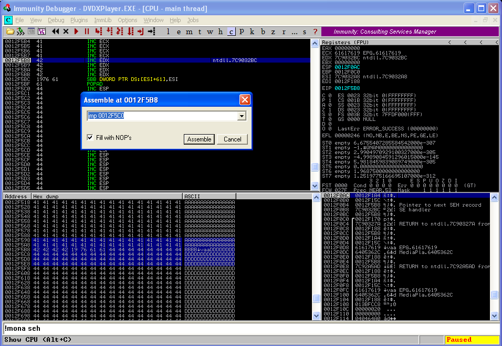Open the Options menu
The width and height of the screenshot is (502, 346).
128,20
